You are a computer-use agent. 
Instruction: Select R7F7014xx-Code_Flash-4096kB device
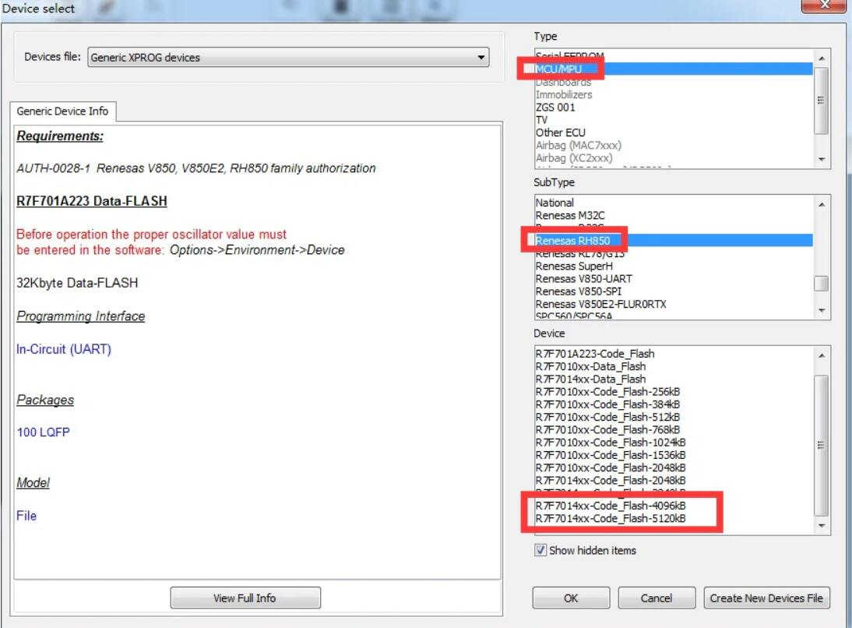tap(673, 506)
